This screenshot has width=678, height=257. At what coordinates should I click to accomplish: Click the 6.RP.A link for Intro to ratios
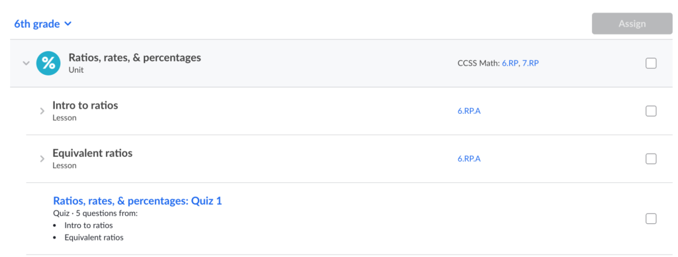(x=469, y=111)
